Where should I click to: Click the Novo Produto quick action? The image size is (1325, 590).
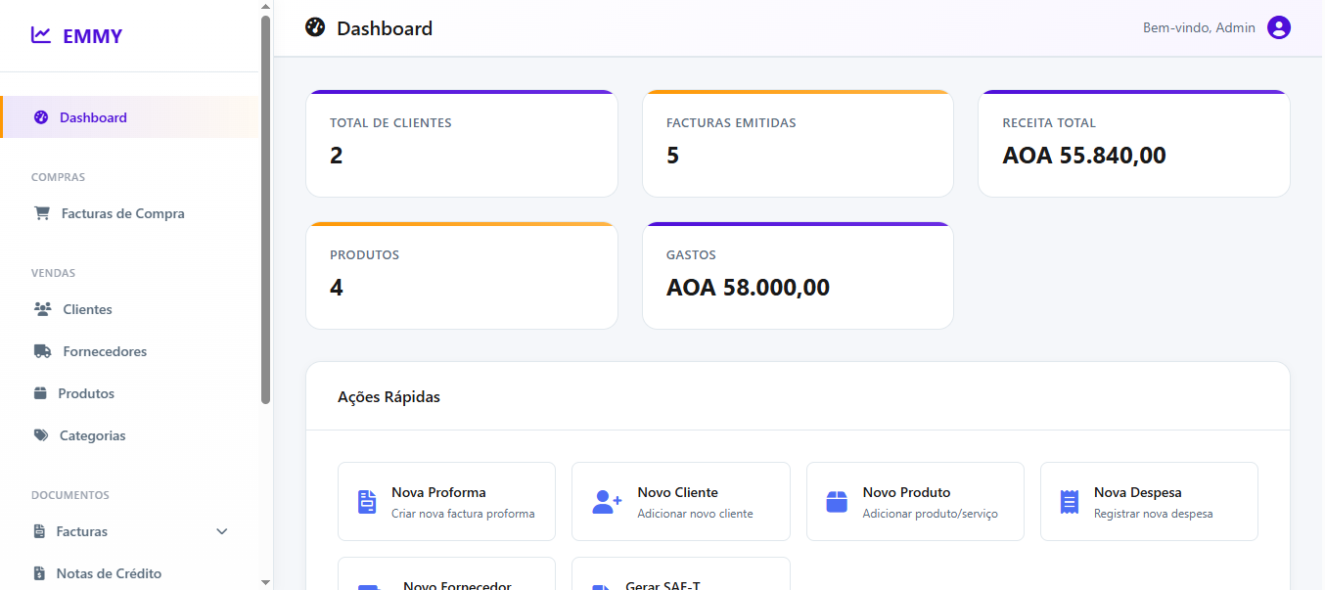(914, 501)
